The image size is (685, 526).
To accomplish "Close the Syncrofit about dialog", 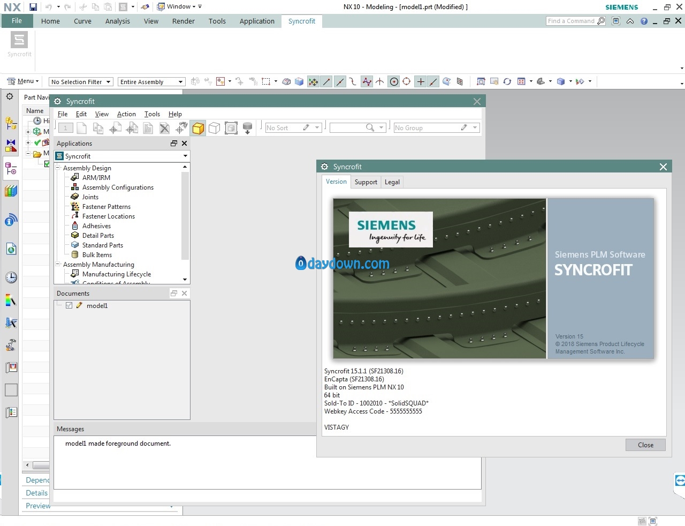I will pyautogui.click(x=645, y=445).
